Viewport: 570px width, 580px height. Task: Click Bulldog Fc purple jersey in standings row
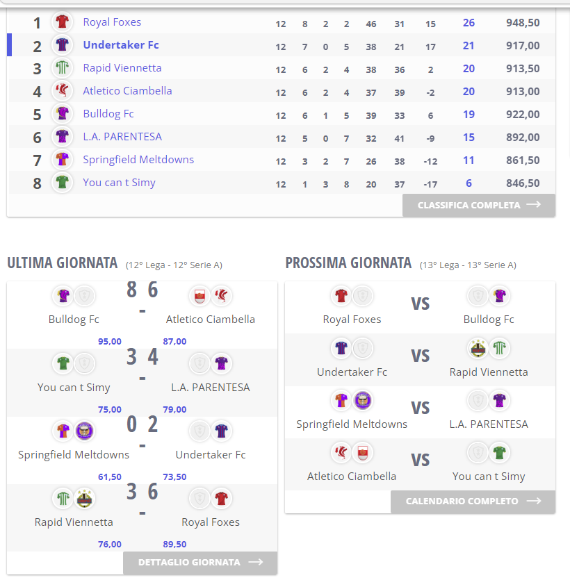point(62,113)
